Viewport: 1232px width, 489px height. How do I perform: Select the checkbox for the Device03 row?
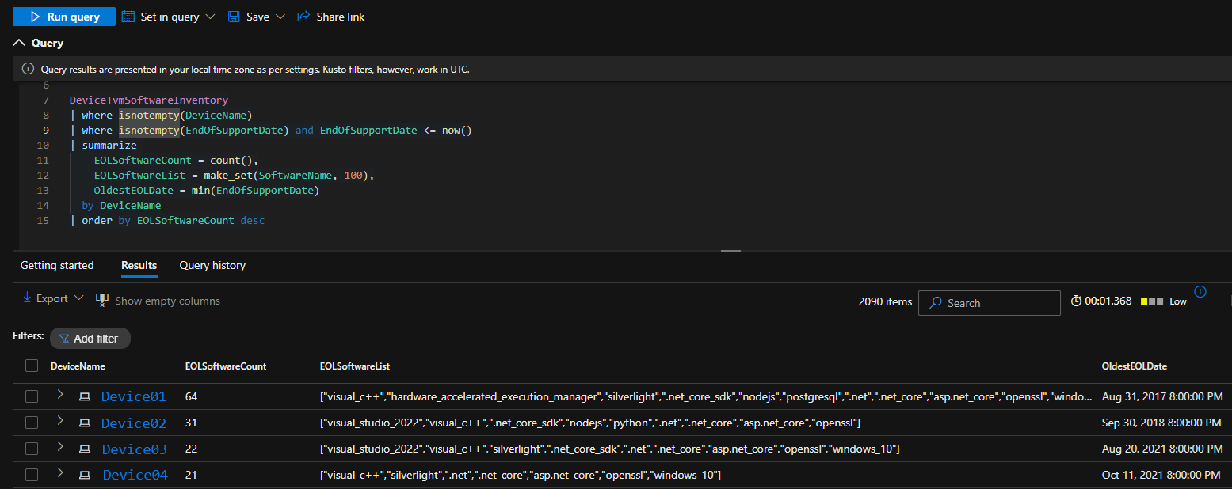tap(32, 449)
